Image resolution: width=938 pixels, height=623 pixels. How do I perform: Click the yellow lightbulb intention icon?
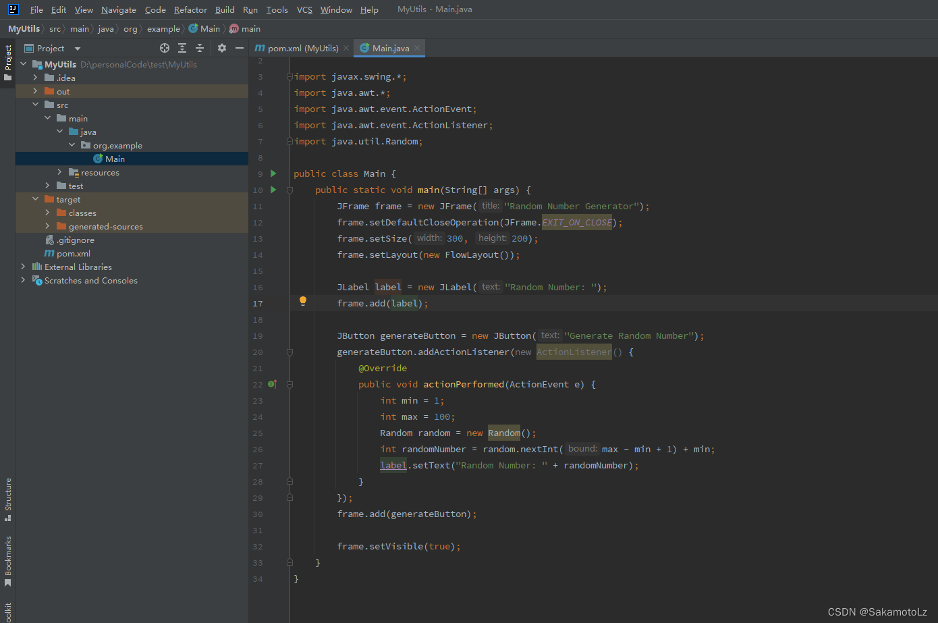[303, 301]
